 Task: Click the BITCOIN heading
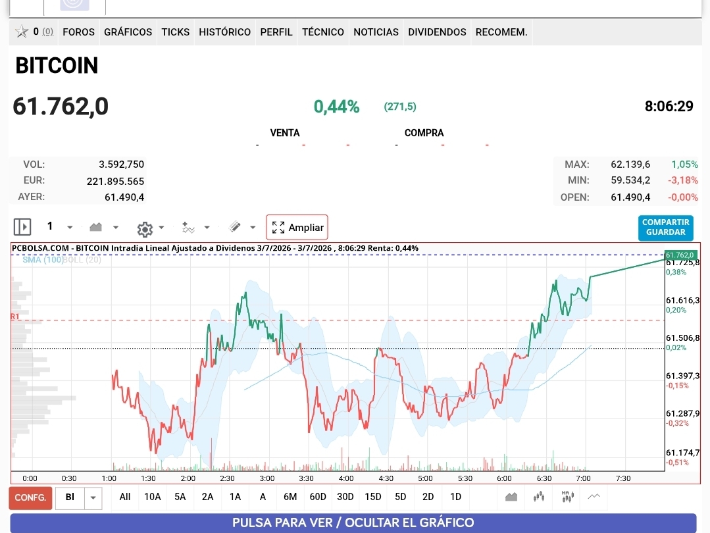point(57,66)
